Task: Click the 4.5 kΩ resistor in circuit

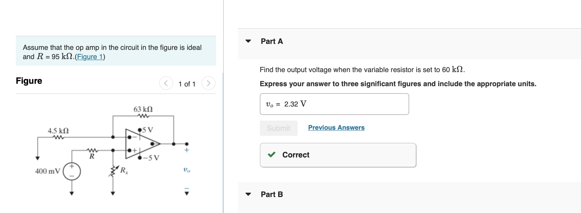Action: [59, 137]
